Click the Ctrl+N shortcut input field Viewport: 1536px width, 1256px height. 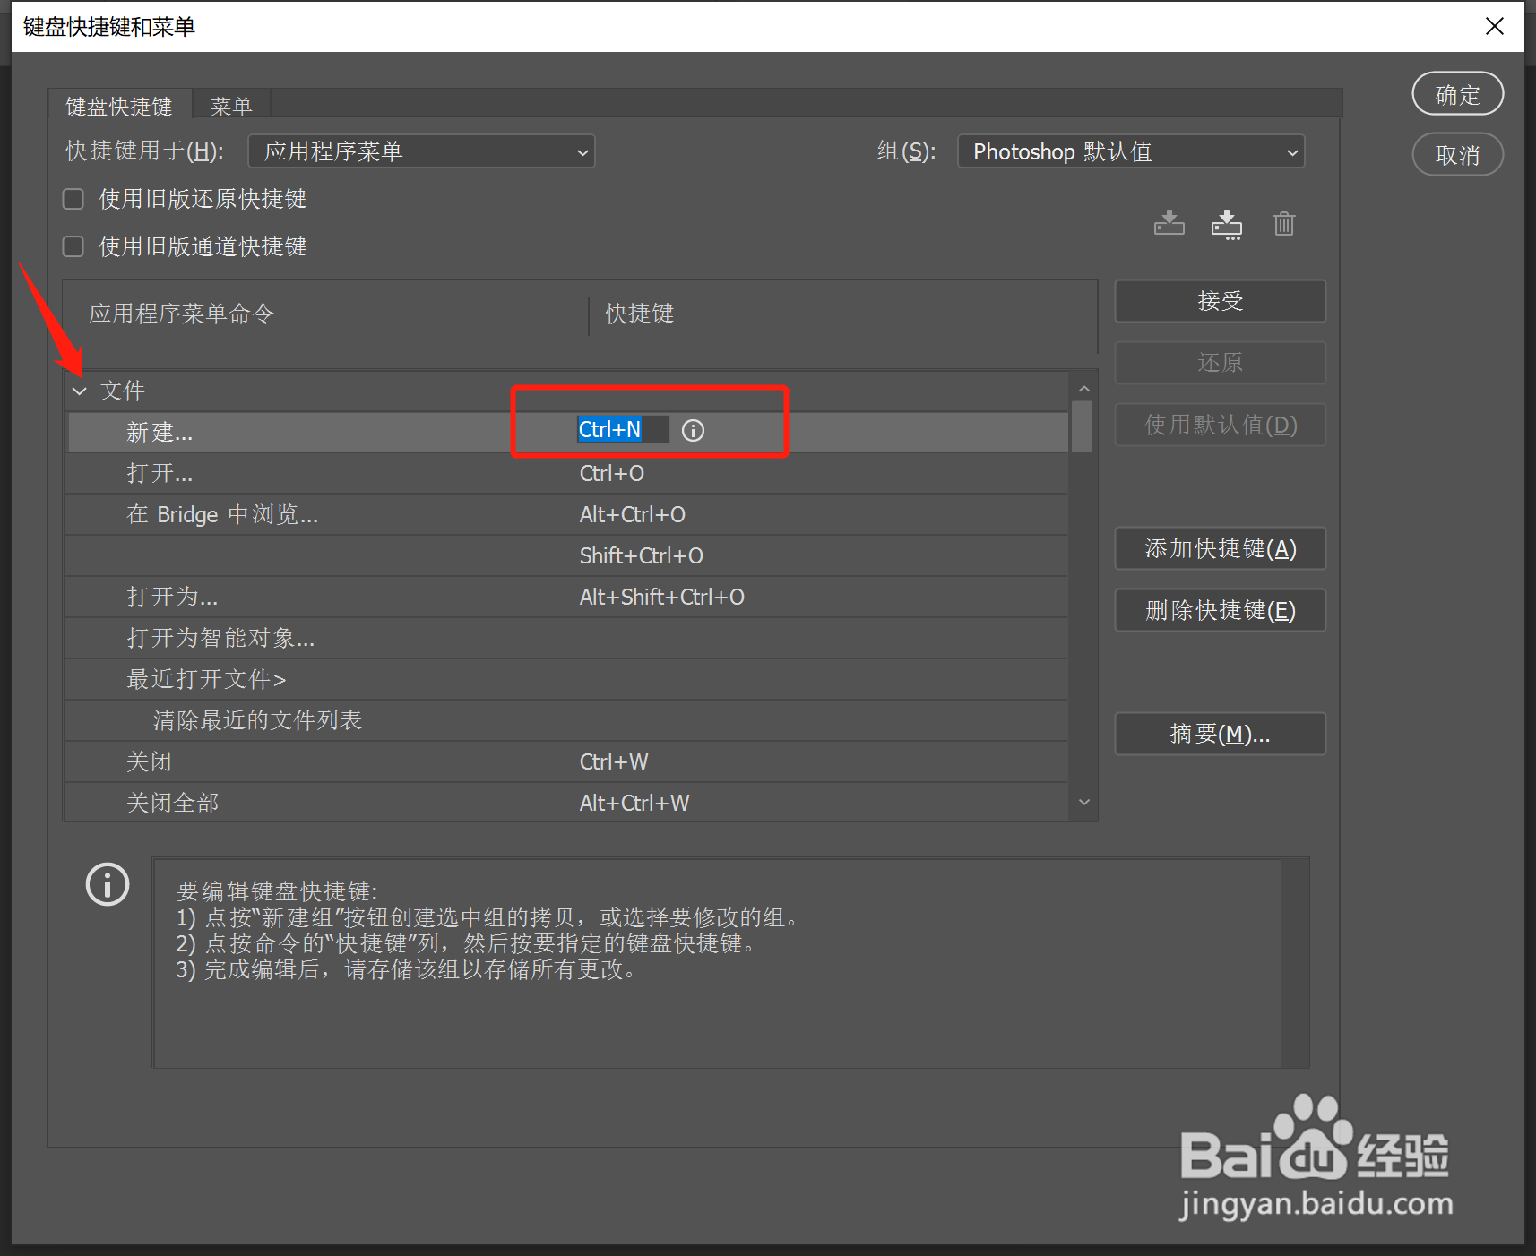(623, 430)
